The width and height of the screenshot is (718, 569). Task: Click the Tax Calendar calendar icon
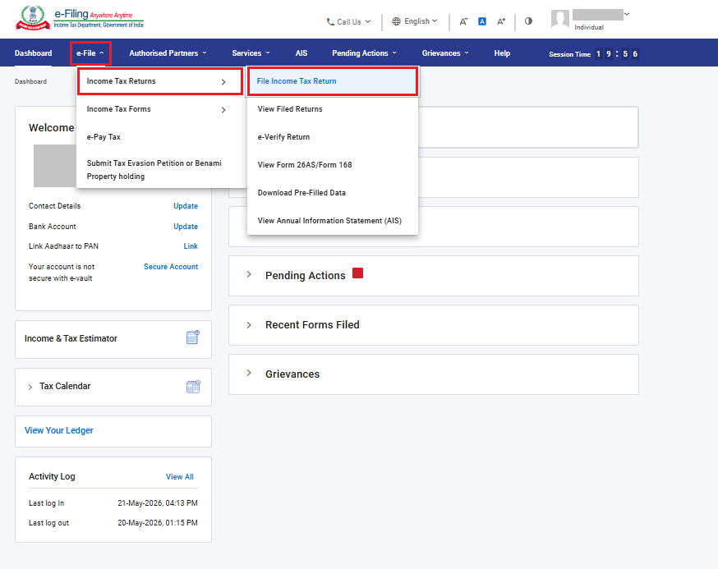[x=193, y=387]
